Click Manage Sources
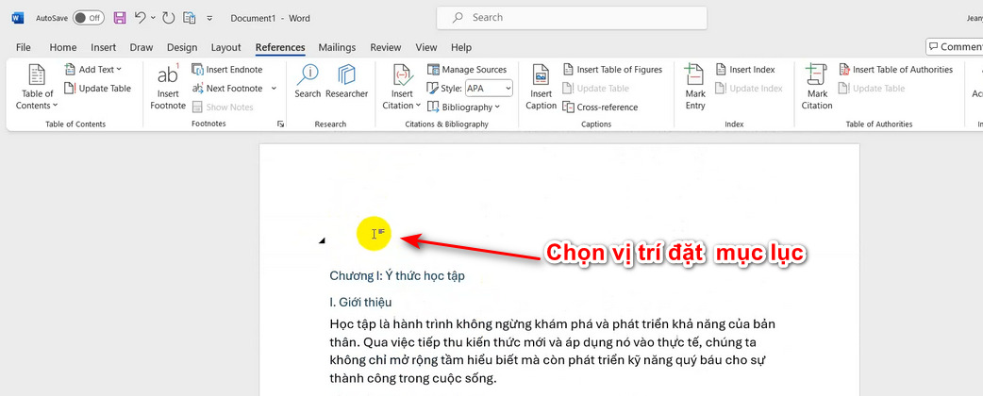 tap(467, 70)
